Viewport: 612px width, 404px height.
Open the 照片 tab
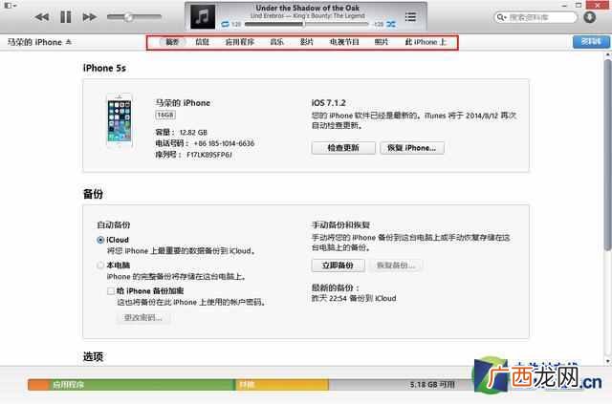[x=382, y=42]
